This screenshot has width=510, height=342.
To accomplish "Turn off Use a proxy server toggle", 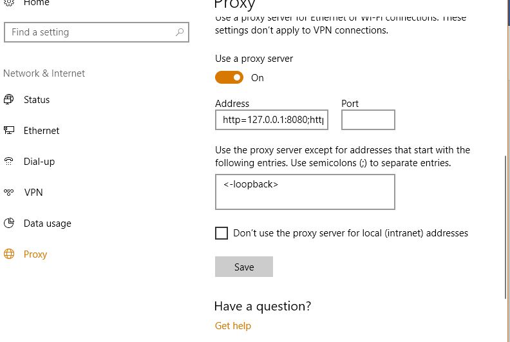I will pyautogui.click(x=229, y=77).
